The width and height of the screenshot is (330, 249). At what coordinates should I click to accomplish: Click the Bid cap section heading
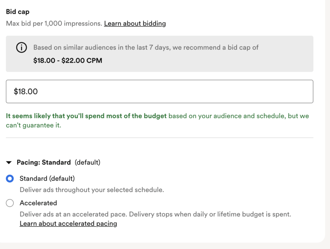point(18,12)
